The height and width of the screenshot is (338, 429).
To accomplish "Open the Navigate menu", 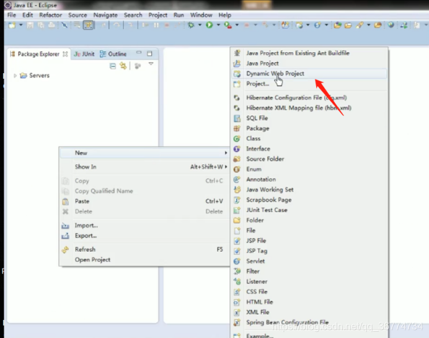I will [105, 15].
